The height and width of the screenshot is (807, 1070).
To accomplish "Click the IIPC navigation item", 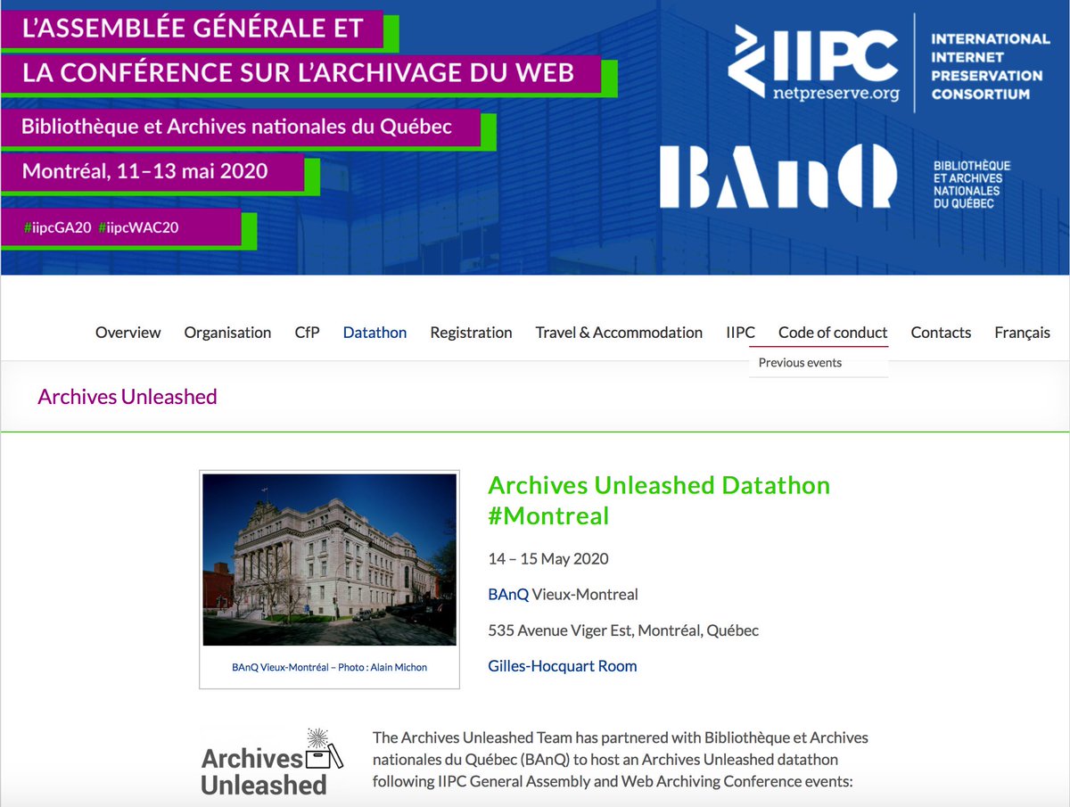I will (740, 333).
